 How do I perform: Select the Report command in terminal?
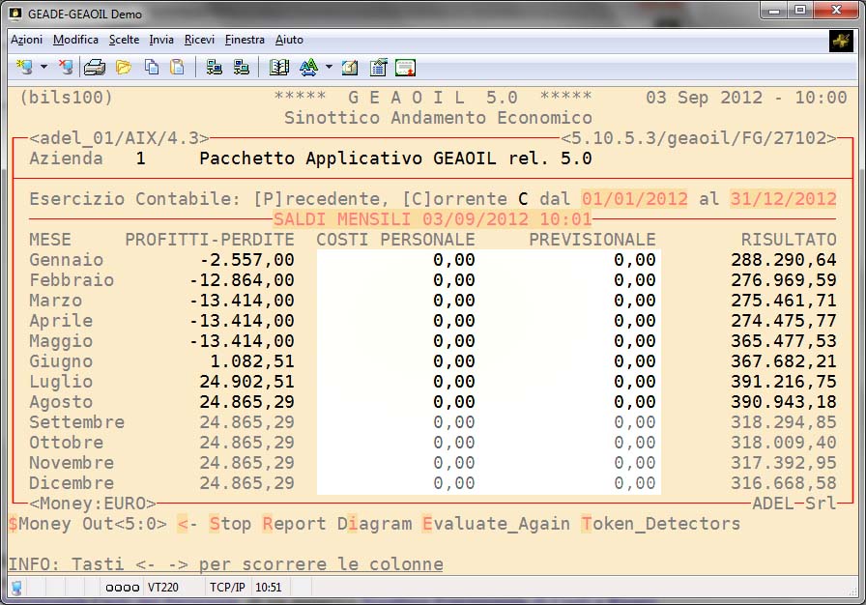[x=294, y=524]
